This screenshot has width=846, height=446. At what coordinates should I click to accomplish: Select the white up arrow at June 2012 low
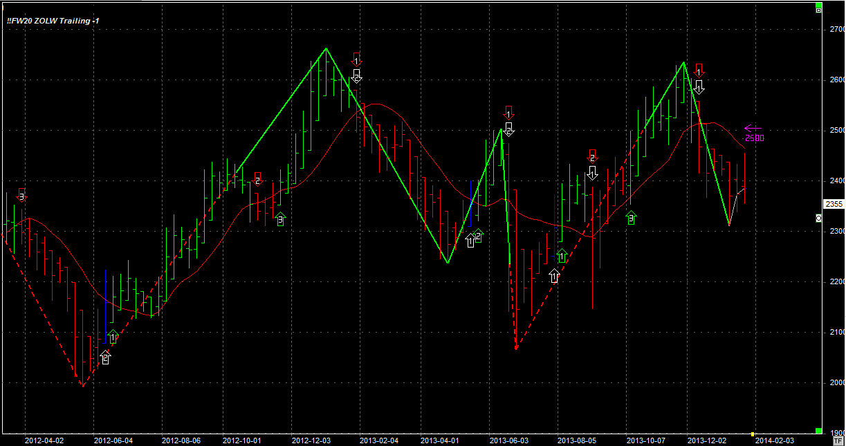pyautogui.click(x=105, y=357)
